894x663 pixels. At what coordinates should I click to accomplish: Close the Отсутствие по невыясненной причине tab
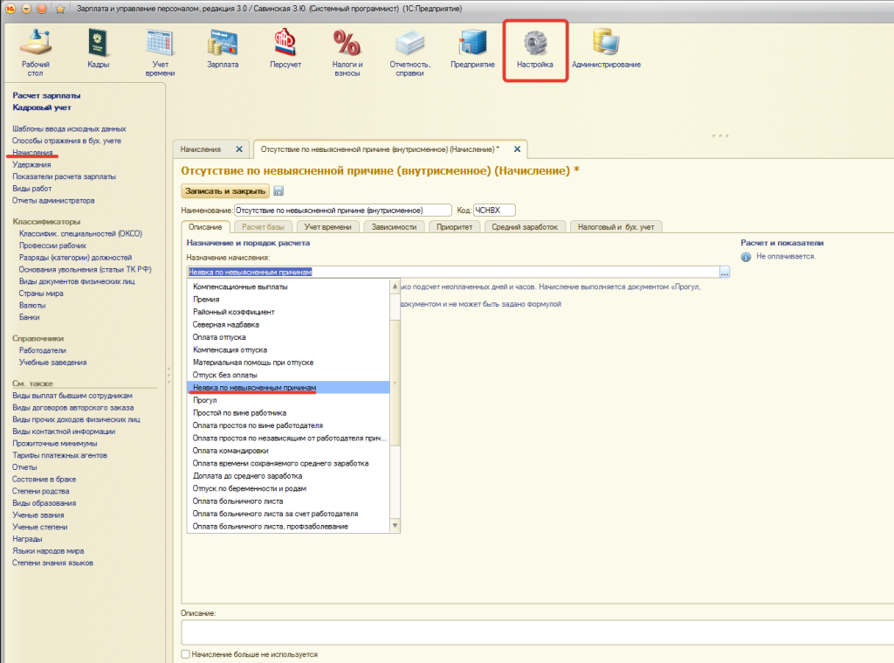click(x=517, y=148)
